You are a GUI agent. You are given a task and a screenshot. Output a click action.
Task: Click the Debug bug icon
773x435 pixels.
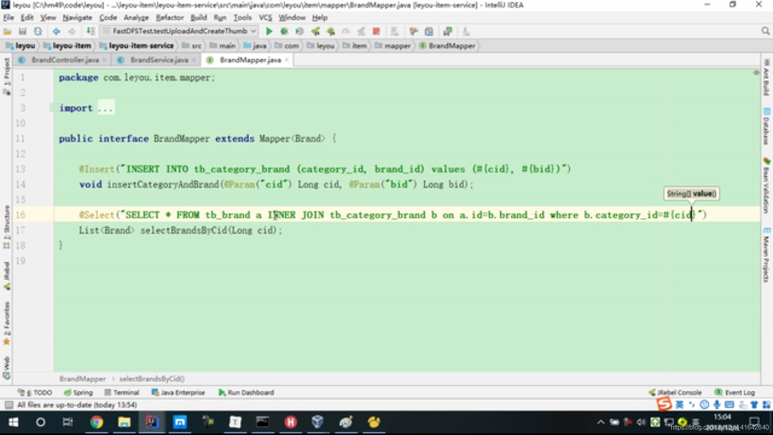pyautogui.click(x=284, y=31)
